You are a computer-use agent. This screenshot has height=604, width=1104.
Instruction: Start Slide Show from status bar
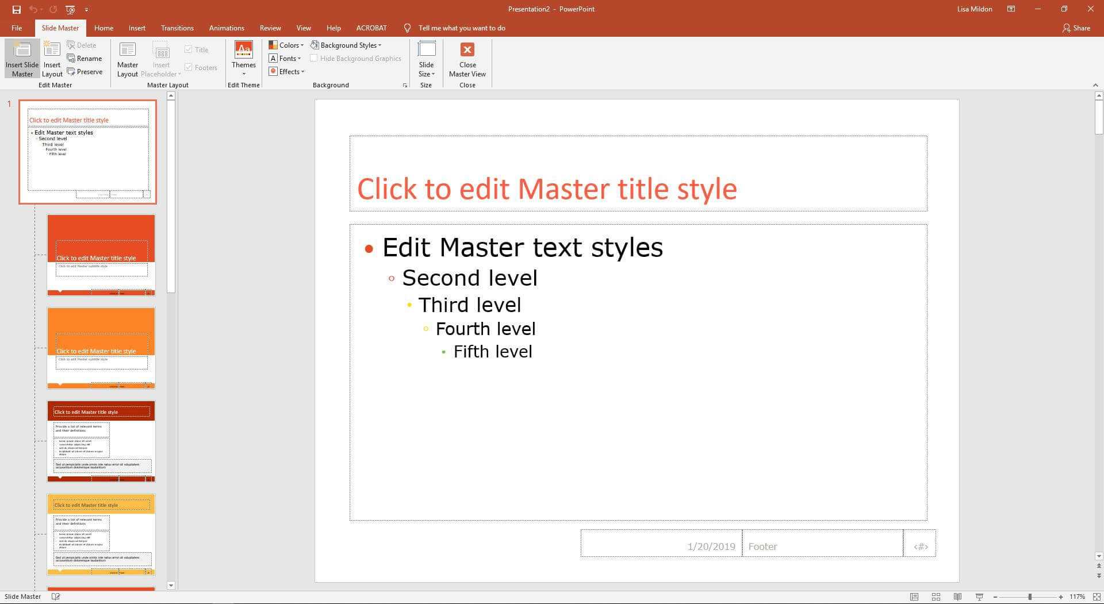click(x=979, y=597)
